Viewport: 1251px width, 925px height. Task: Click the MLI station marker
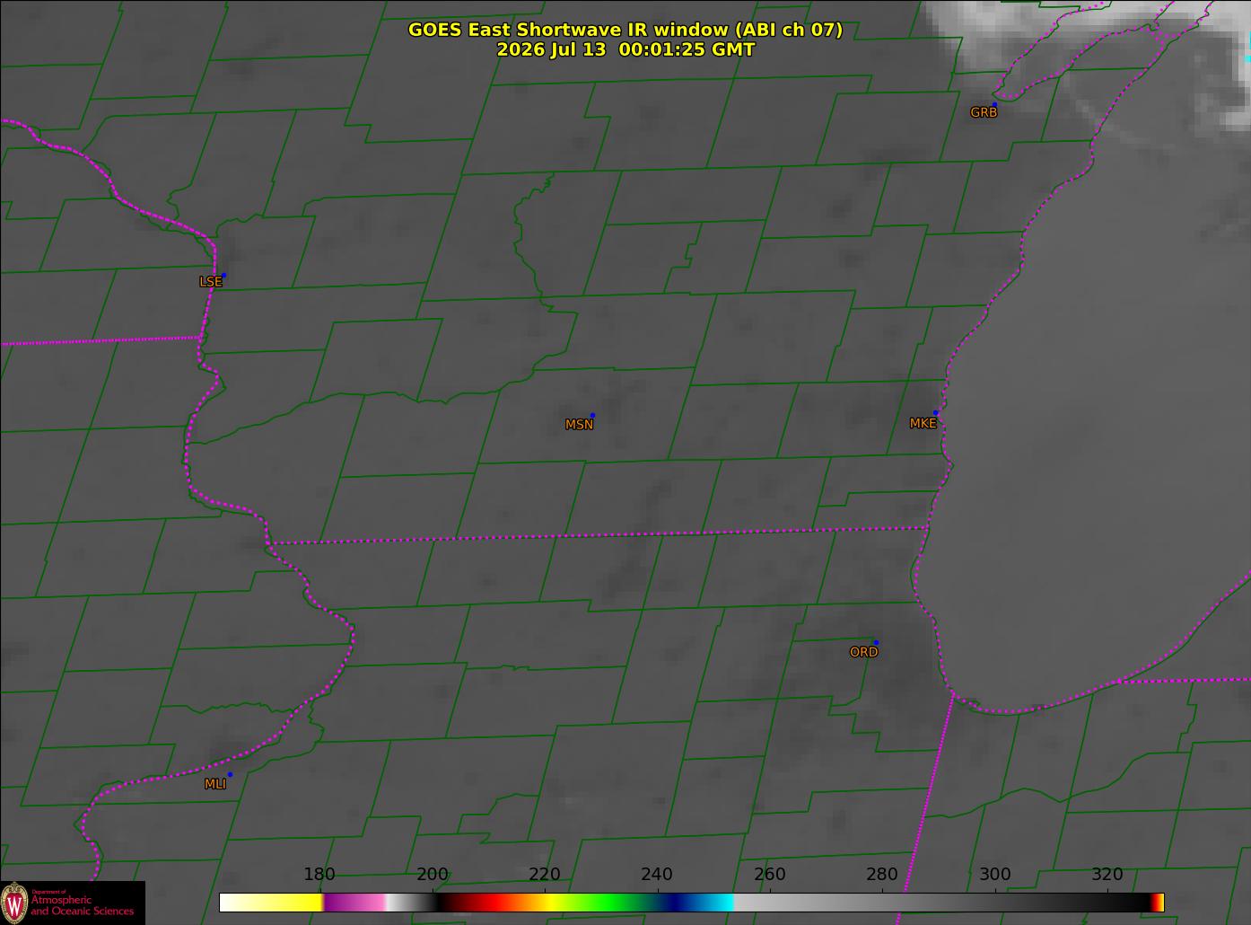click(x=230, y=774)
